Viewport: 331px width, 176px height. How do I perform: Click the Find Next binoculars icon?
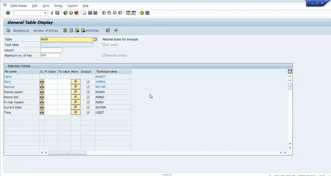coord(95,13)
